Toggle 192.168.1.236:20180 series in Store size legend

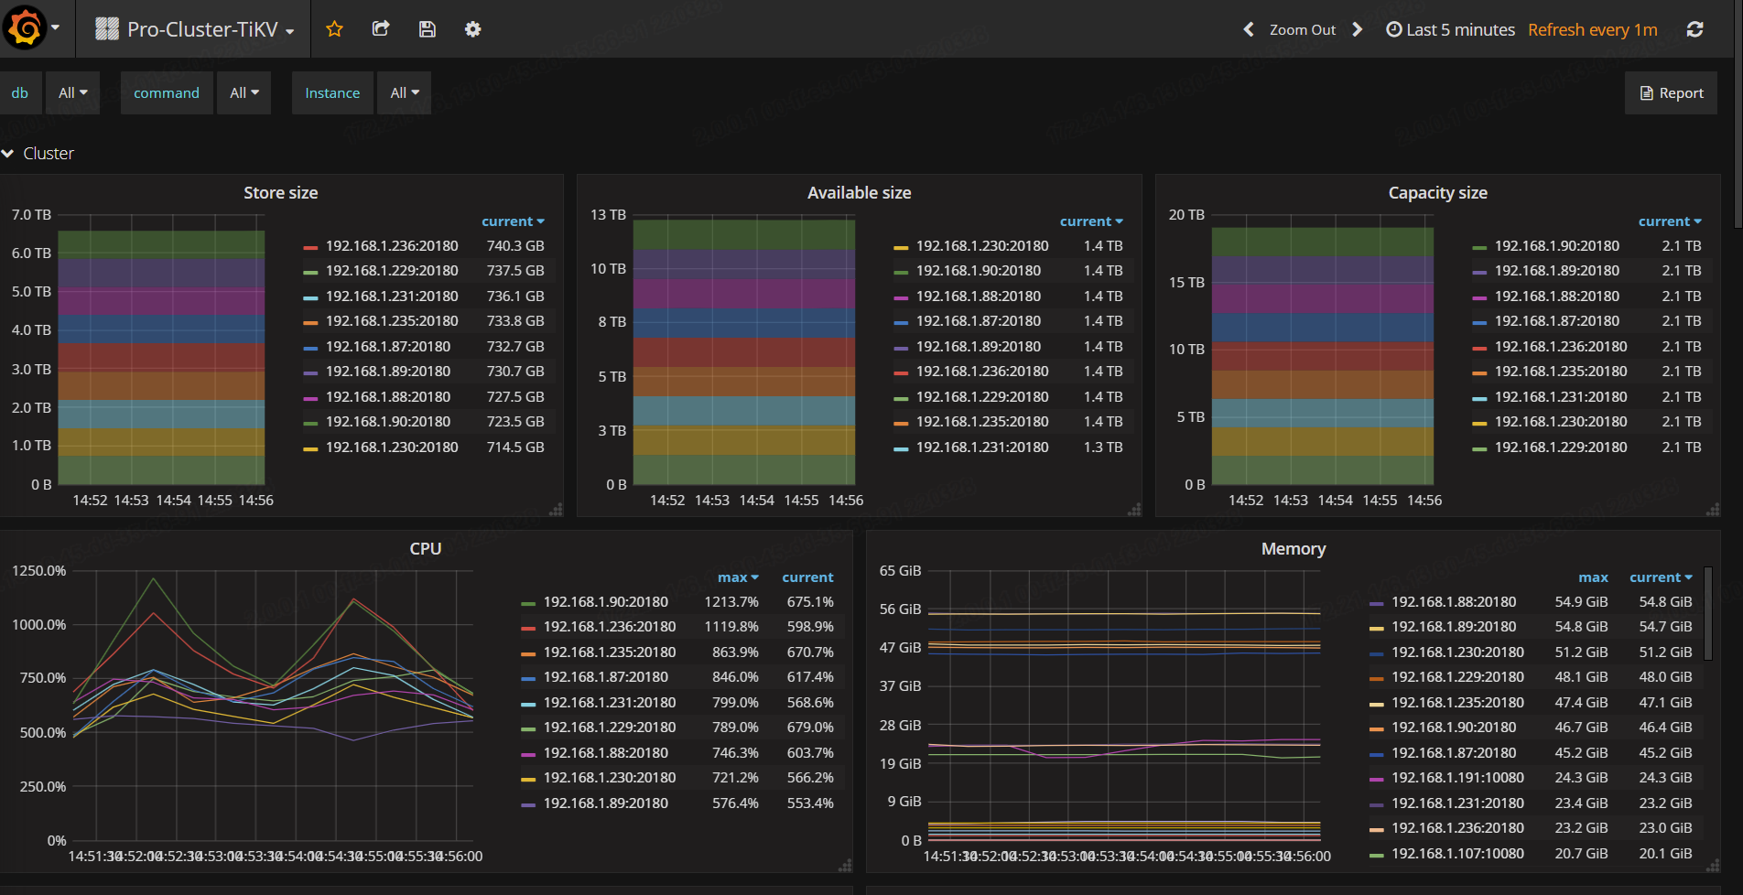tap(391, 246)
